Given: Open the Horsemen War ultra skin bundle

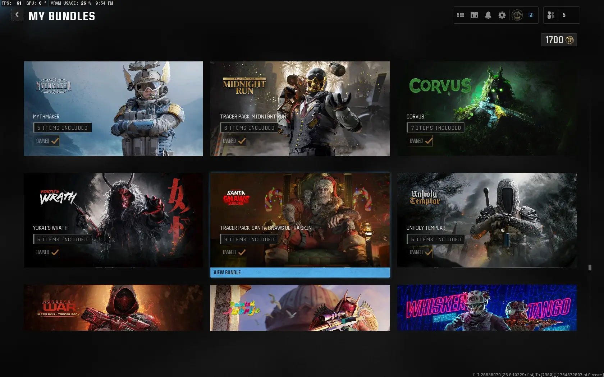Looking at the screenshot, I should pos(113,308).
